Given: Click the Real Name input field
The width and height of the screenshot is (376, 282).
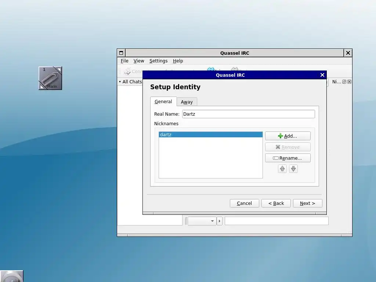Looking at the screenshot, I should tap(249, 114).
